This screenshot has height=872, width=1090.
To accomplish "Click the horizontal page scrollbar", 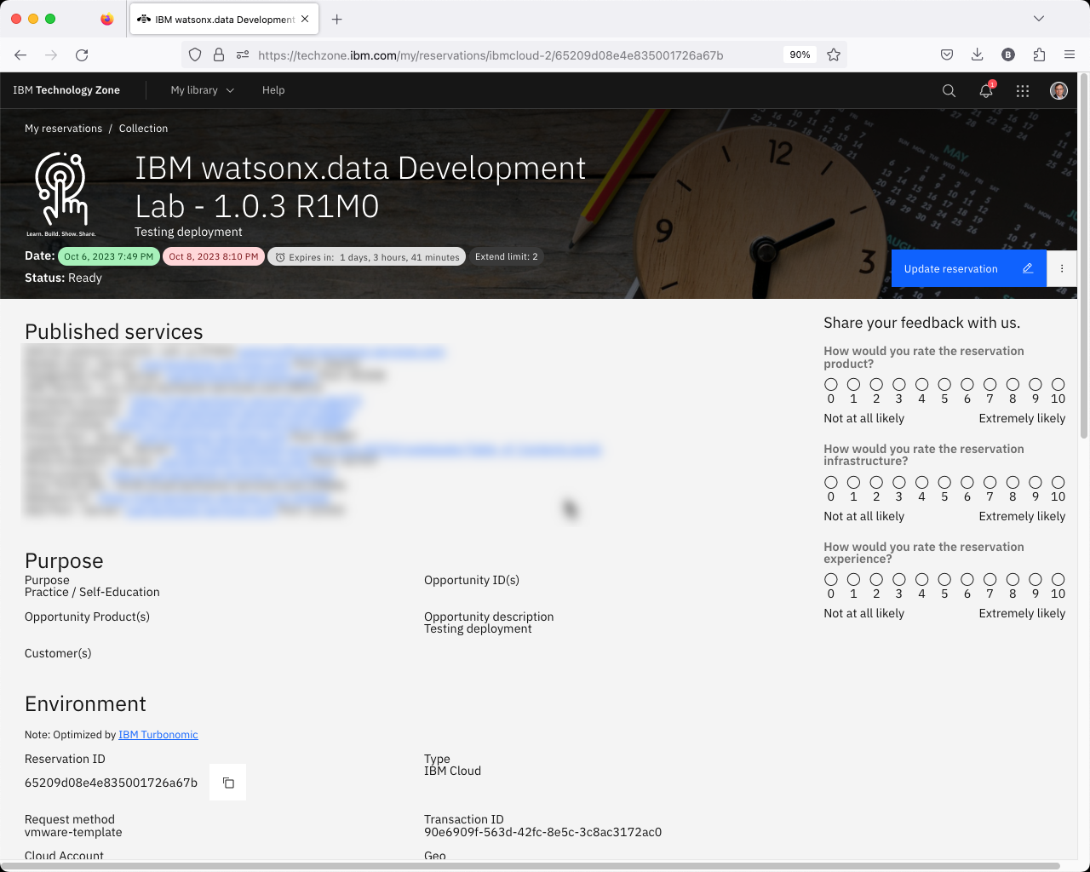I will (x=532, y=866).
